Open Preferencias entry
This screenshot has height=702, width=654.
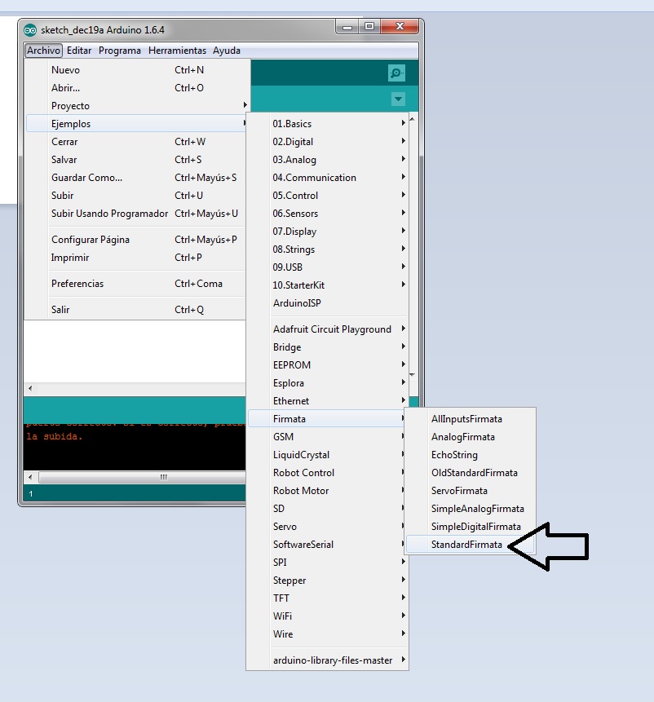coord(136,284)
